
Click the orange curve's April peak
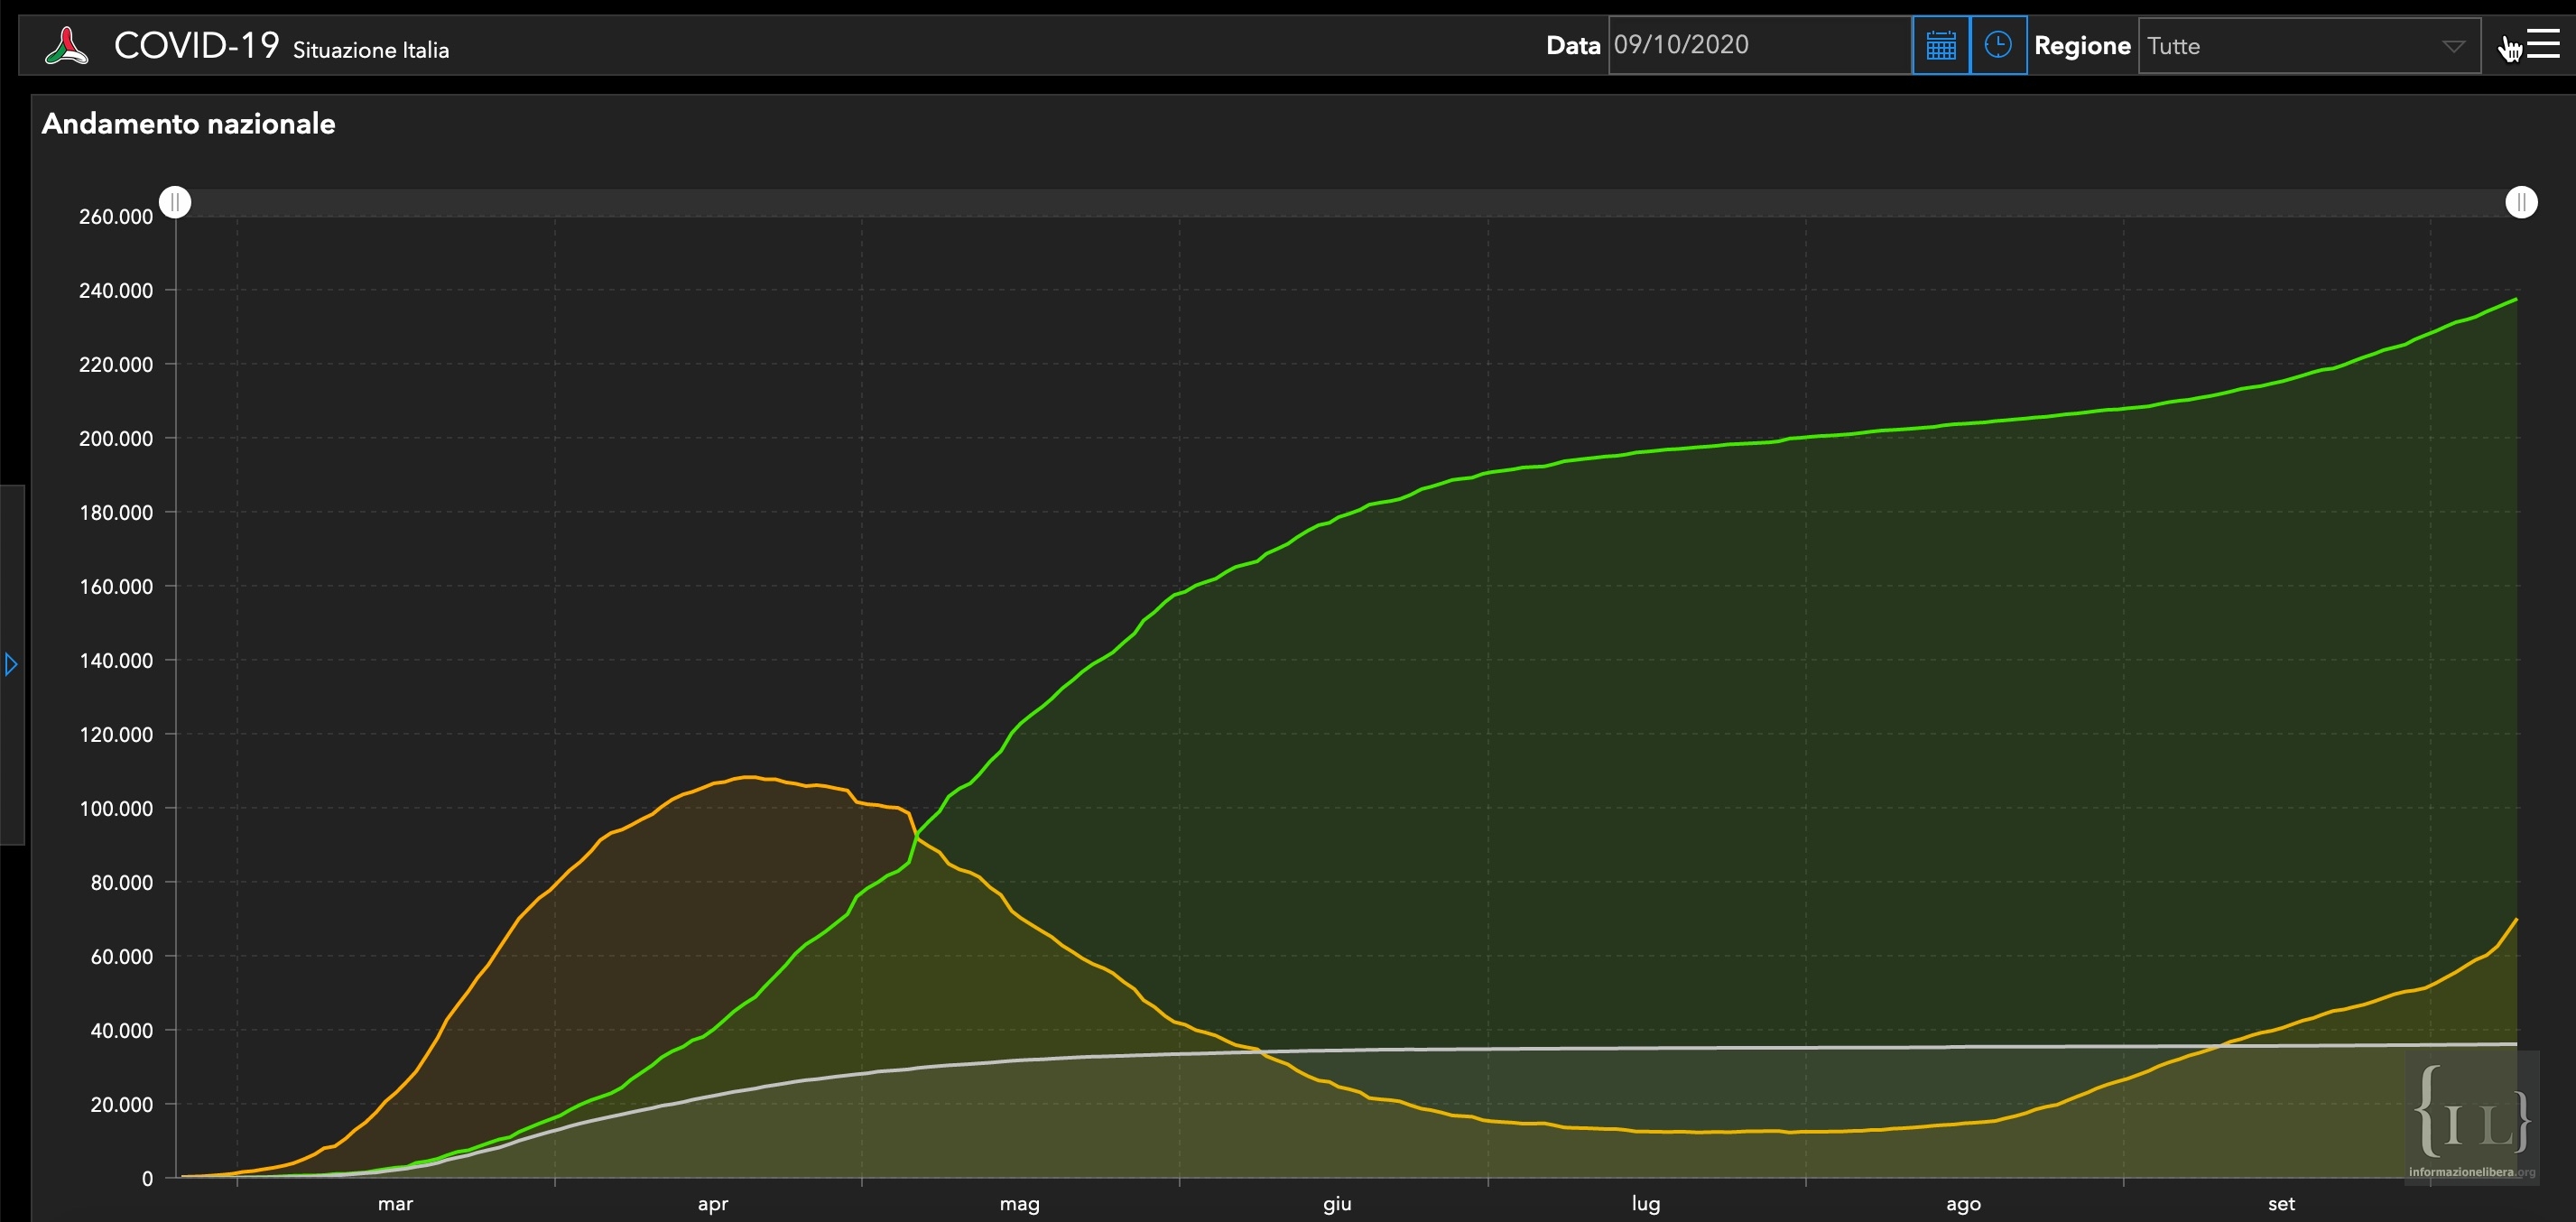[x=748, y=777]
